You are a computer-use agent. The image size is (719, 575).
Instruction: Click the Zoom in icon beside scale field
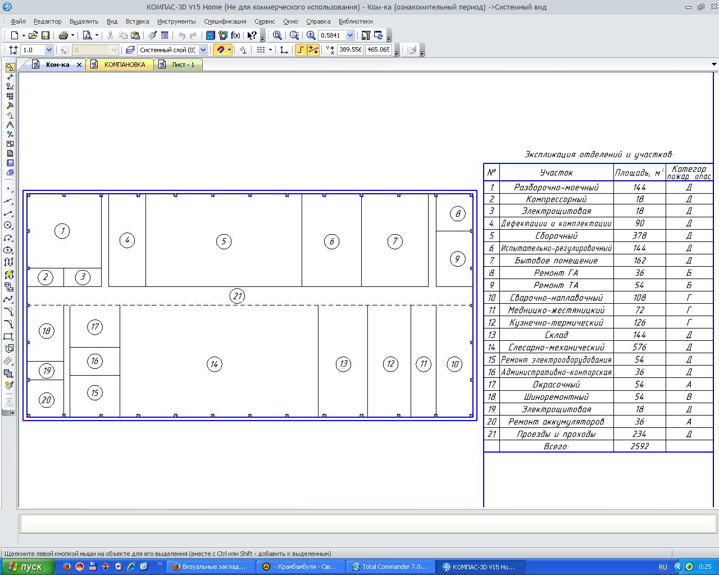click(x=311, y=35)
